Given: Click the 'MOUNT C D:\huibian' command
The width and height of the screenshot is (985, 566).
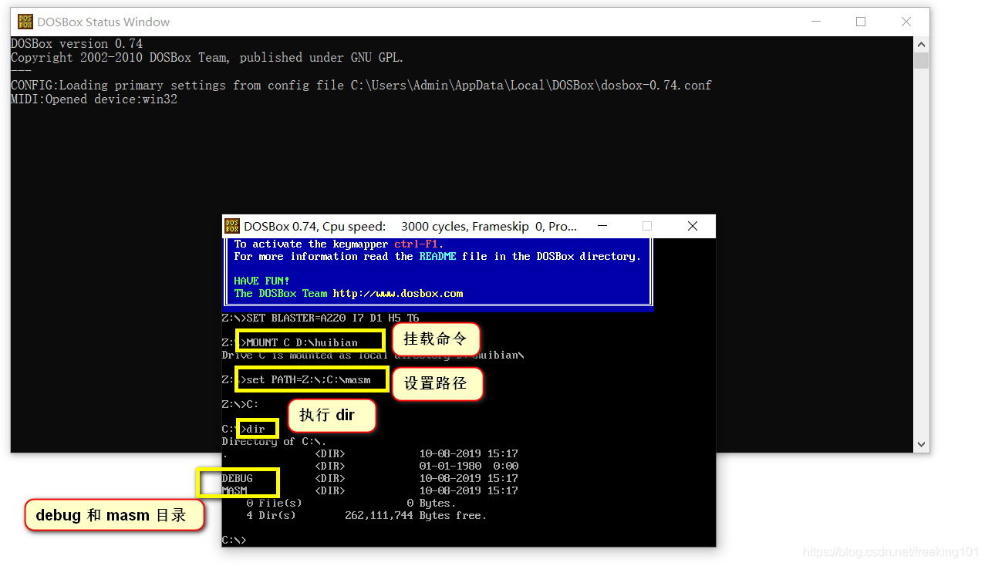Looking at the screenshot, I should (302, 342).
